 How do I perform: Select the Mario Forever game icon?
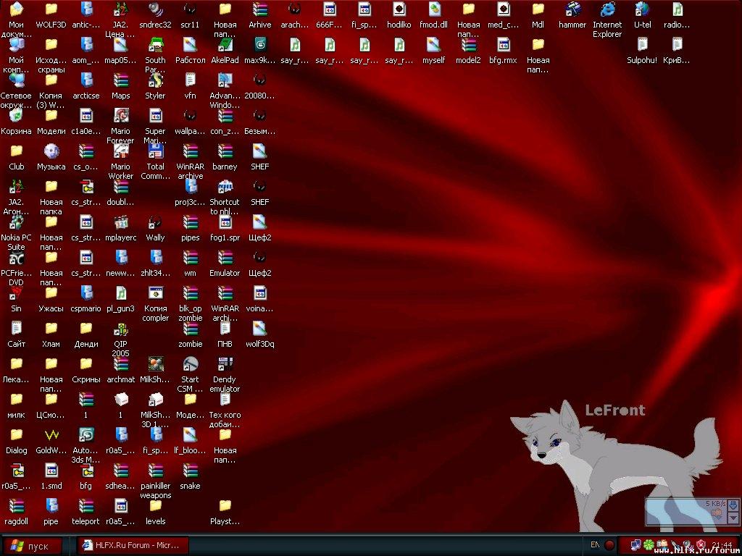121,116
